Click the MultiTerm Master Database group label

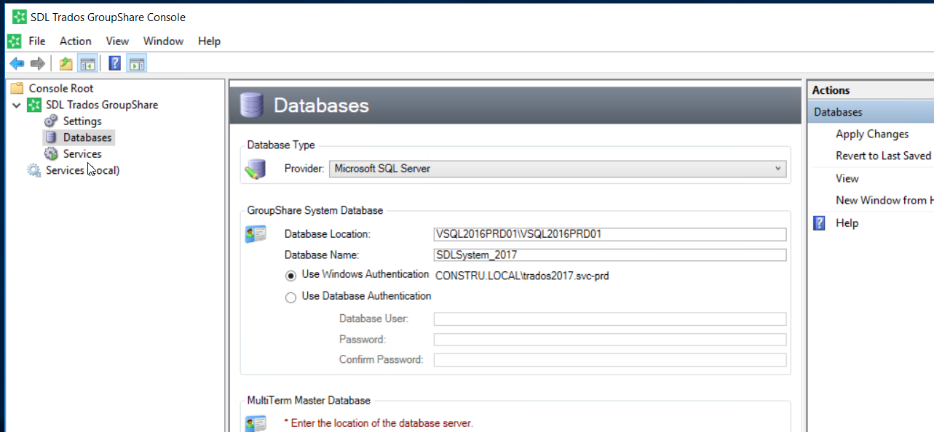coord(309,400)
